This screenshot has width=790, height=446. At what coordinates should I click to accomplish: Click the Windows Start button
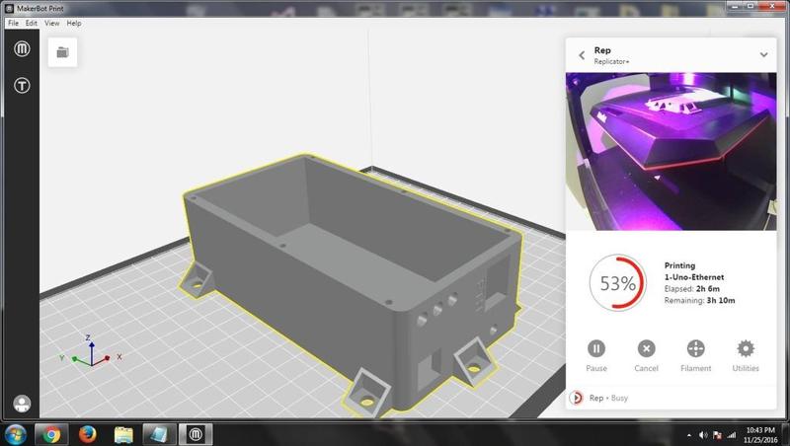(x=15, y=433)
